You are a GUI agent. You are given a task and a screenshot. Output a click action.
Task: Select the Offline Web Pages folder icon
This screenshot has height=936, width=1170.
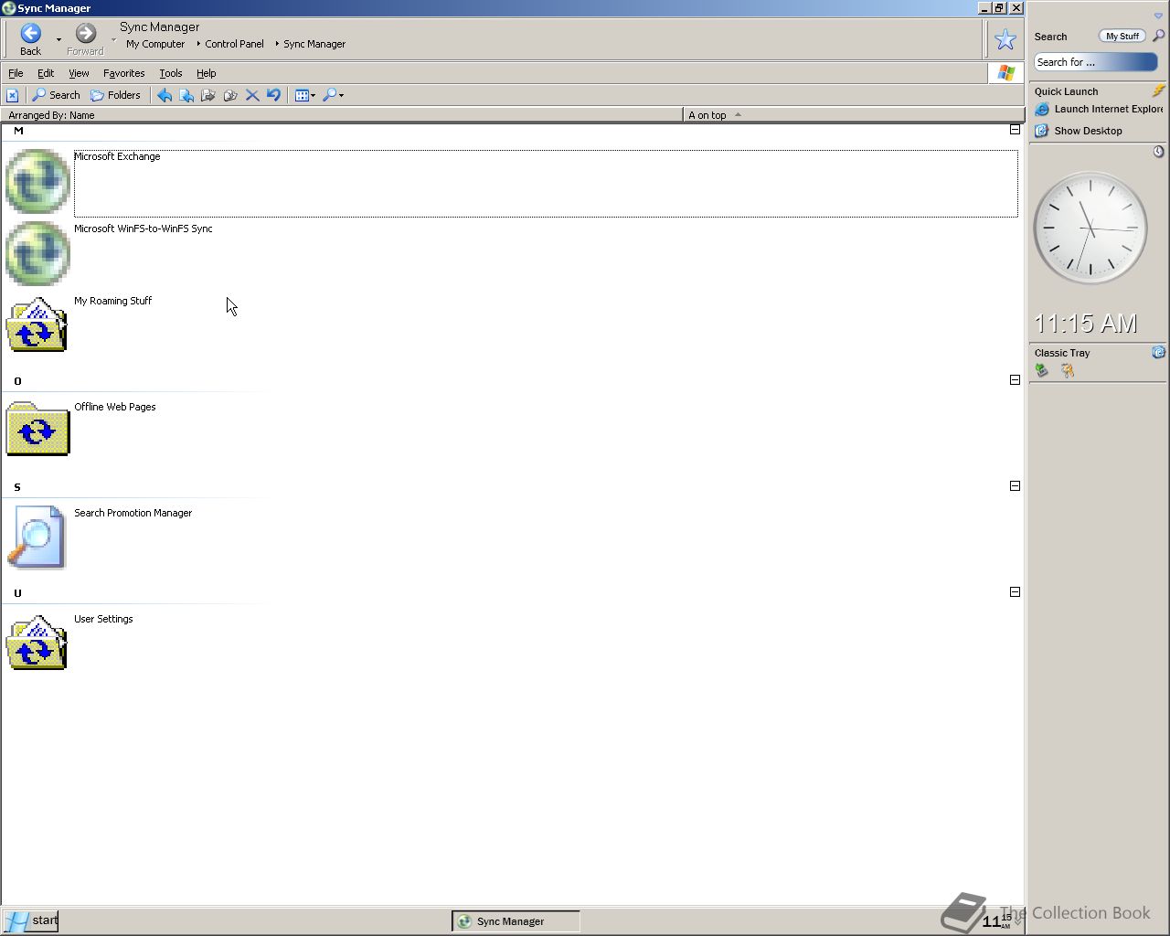click(37, 429)
